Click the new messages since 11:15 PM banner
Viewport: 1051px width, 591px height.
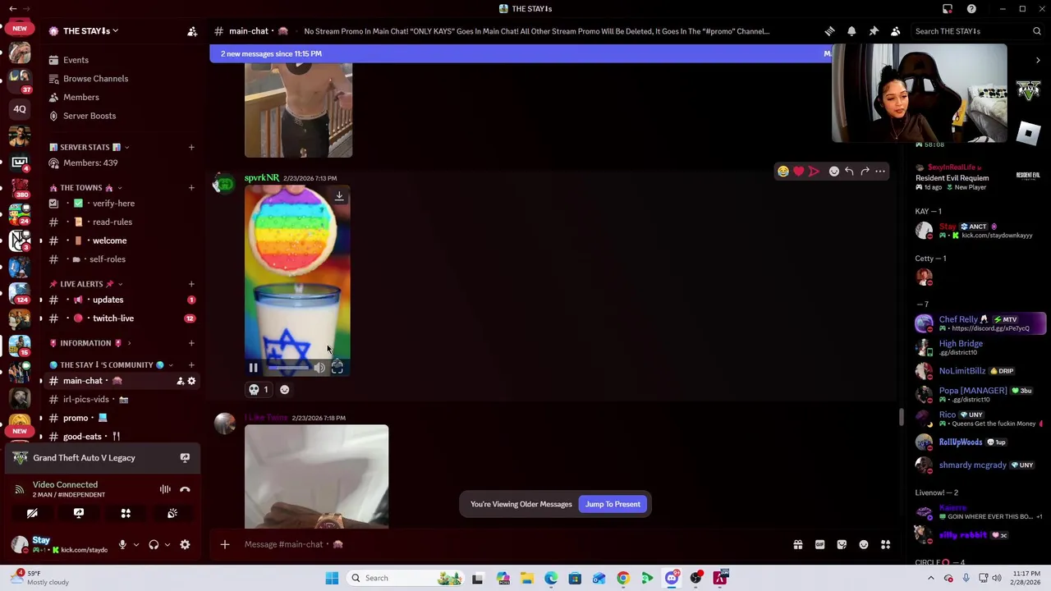521,53
